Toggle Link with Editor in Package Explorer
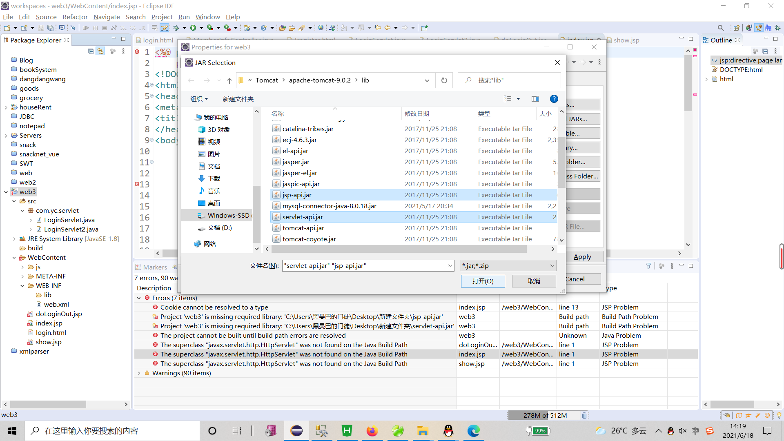 (x=100, y=51)
